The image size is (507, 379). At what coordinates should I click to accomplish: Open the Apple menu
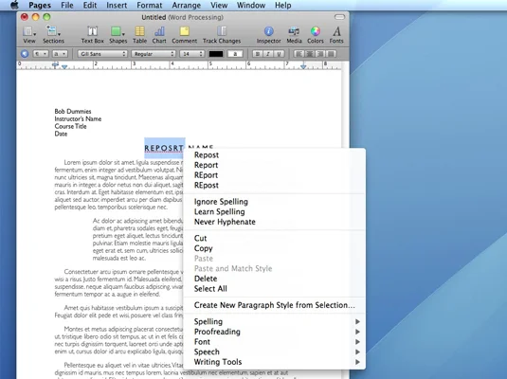tap(14, 5)
